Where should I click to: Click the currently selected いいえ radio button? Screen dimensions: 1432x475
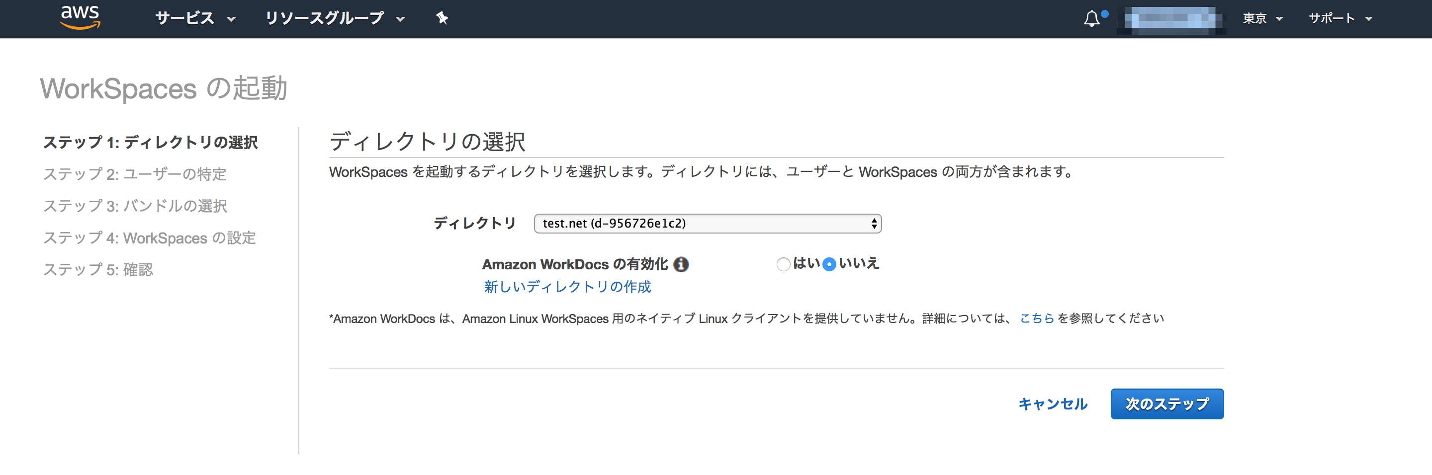click(829, 265)
